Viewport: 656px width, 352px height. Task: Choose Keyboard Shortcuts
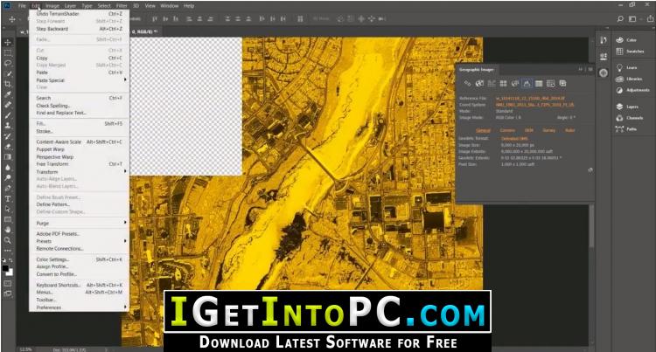[x=80, y=285]
